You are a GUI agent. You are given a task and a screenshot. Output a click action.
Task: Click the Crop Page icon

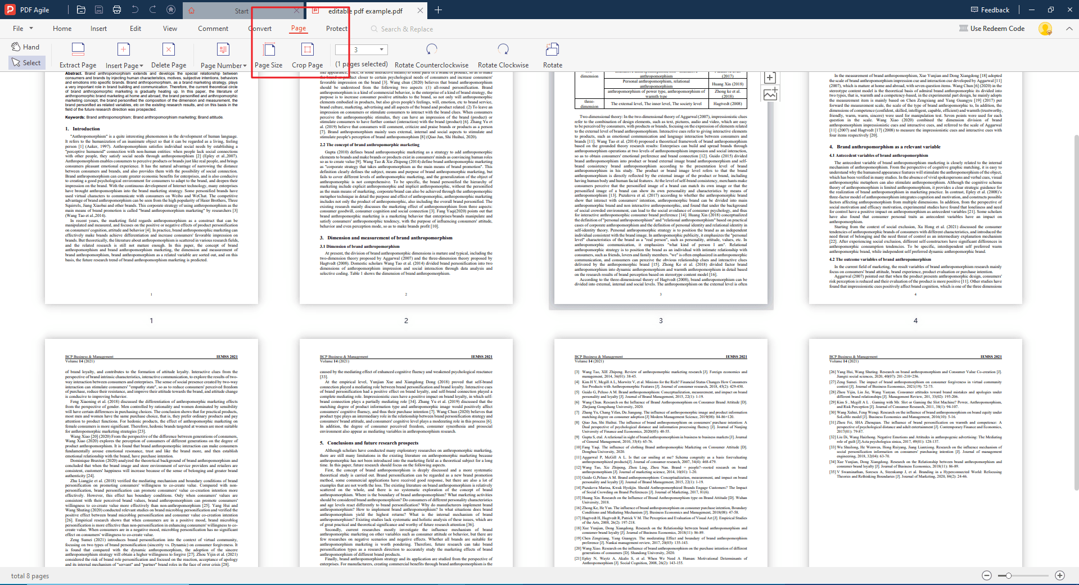[x=308, y=49]
